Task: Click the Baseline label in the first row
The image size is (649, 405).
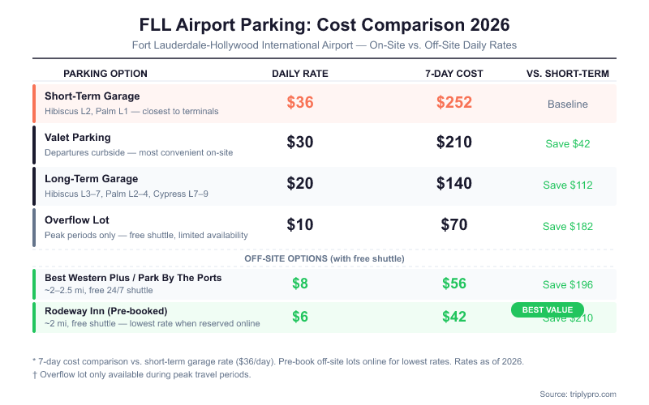Action: pos(568,104)
